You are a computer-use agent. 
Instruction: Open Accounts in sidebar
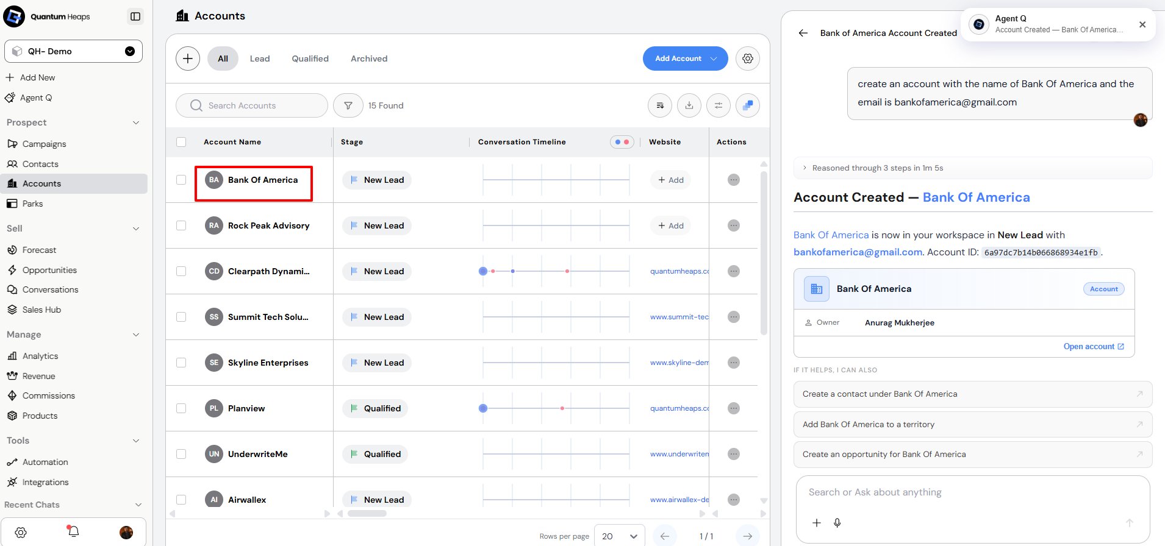74,183
